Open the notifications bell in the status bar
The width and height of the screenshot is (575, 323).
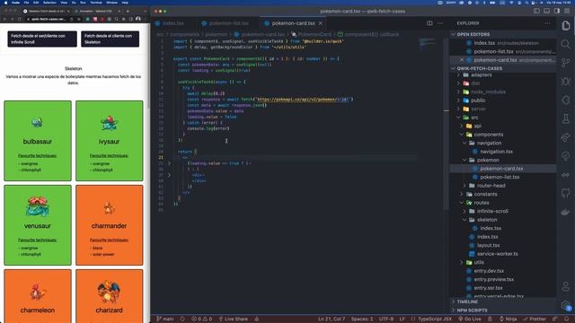pyautogui.click(x=567, y=319)
